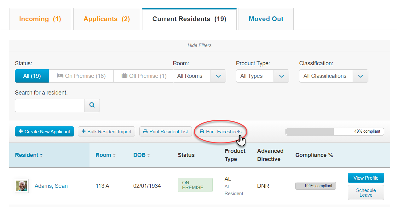Expand the All Types product dropdown
The image size is (398, 208).
pyautogui.click(x=262, y=76)
